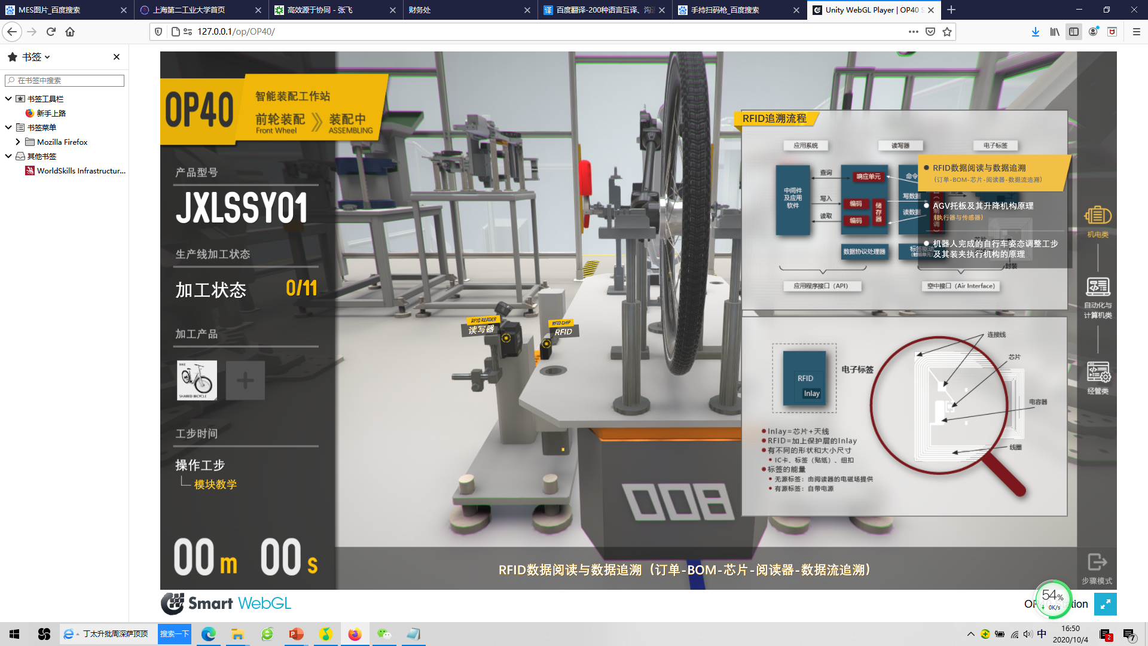Image resolution: width=1148 pixels, height=646 pixels.
Task: Close the bookmarks sidebar
Action: click(x=117, y=57)
